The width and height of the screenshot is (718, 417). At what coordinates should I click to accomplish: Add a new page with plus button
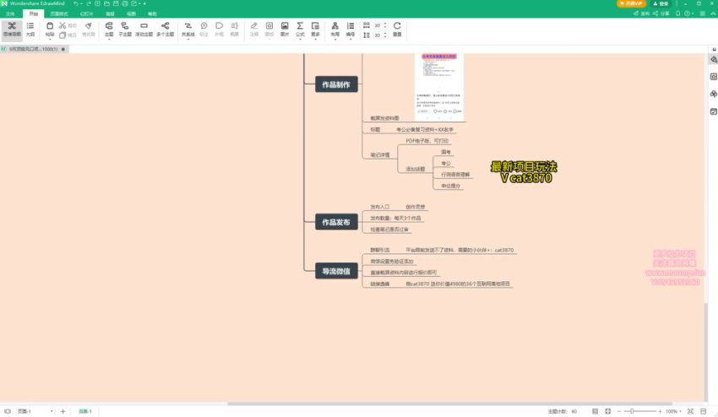click(63, 411)
